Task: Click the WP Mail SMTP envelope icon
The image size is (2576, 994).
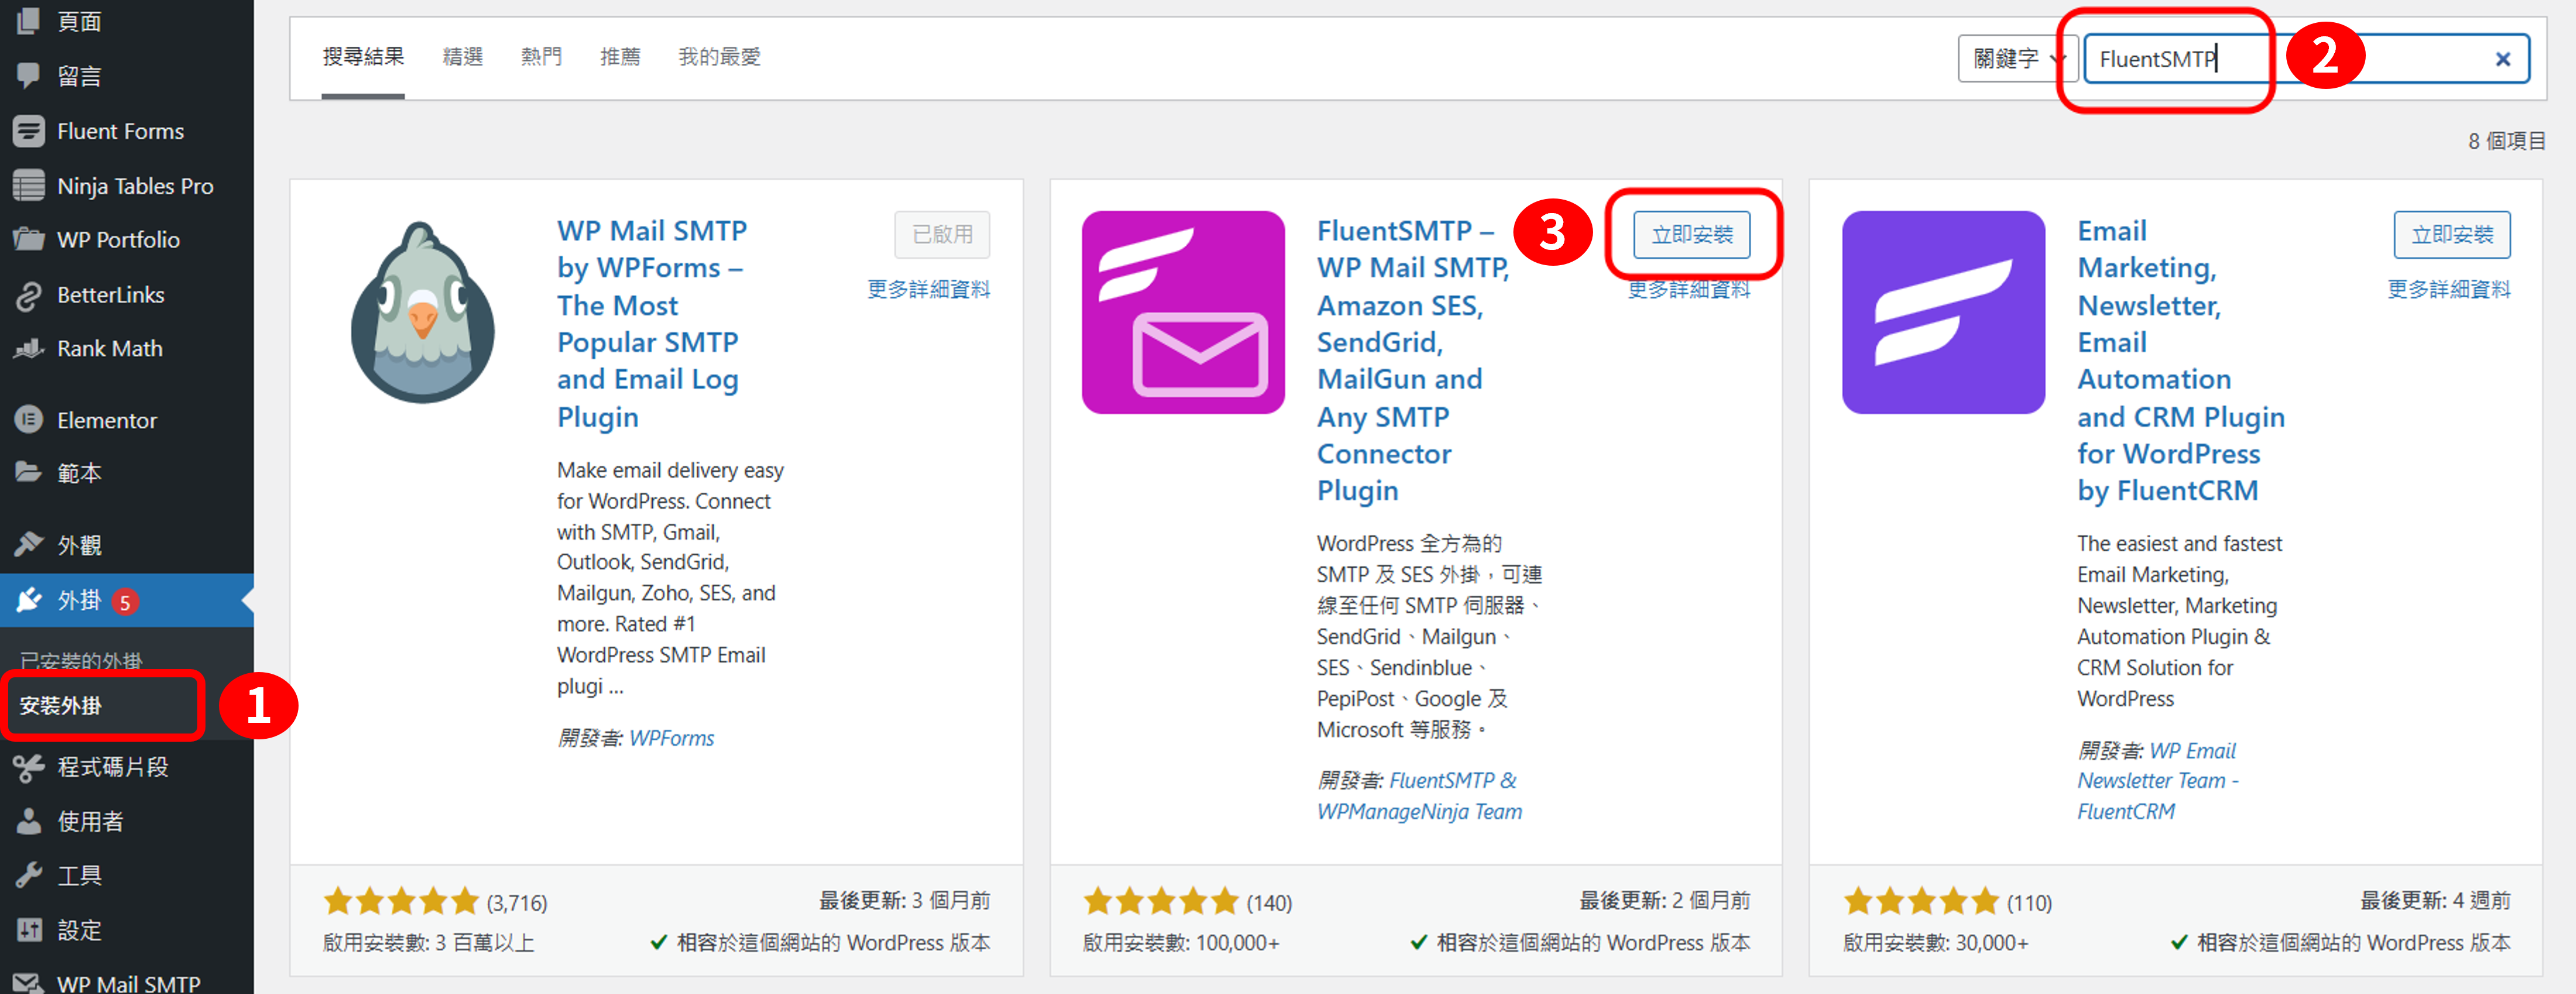Action: [x=28, y=983]
